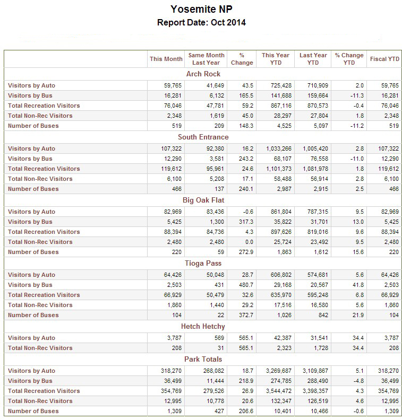Select Big Oak Flat 'Total Recreation Visitors' label
Image resolution: width=402 pixels, height=420 pixels.
[44, 232]
